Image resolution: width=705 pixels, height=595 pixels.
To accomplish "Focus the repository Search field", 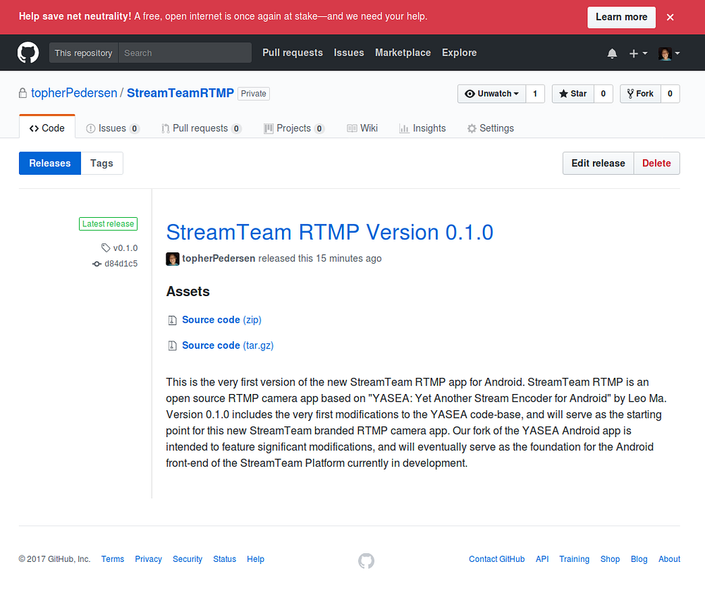I will [185, 53].
